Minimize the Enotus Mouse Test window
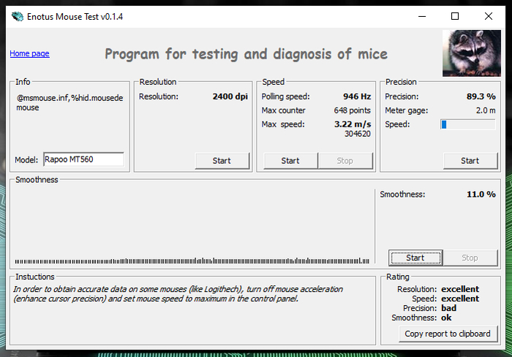512x357 pixels. [421, 16]
